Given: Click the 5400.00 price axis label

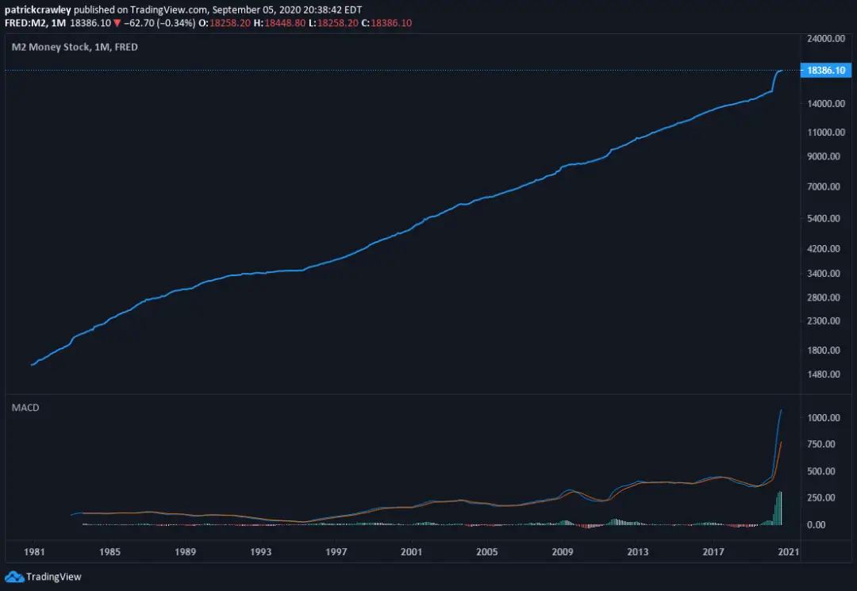Looking at the screenshot, I should click(x=824, y=218).
